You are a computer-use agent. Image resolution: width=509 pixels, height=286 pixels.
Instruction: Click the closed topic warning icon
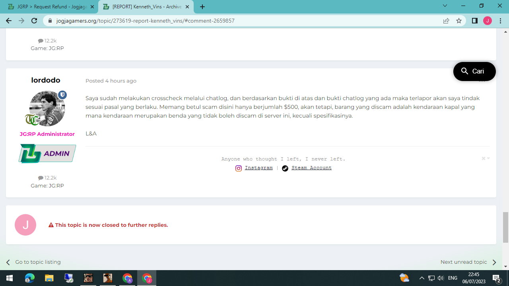51,225
